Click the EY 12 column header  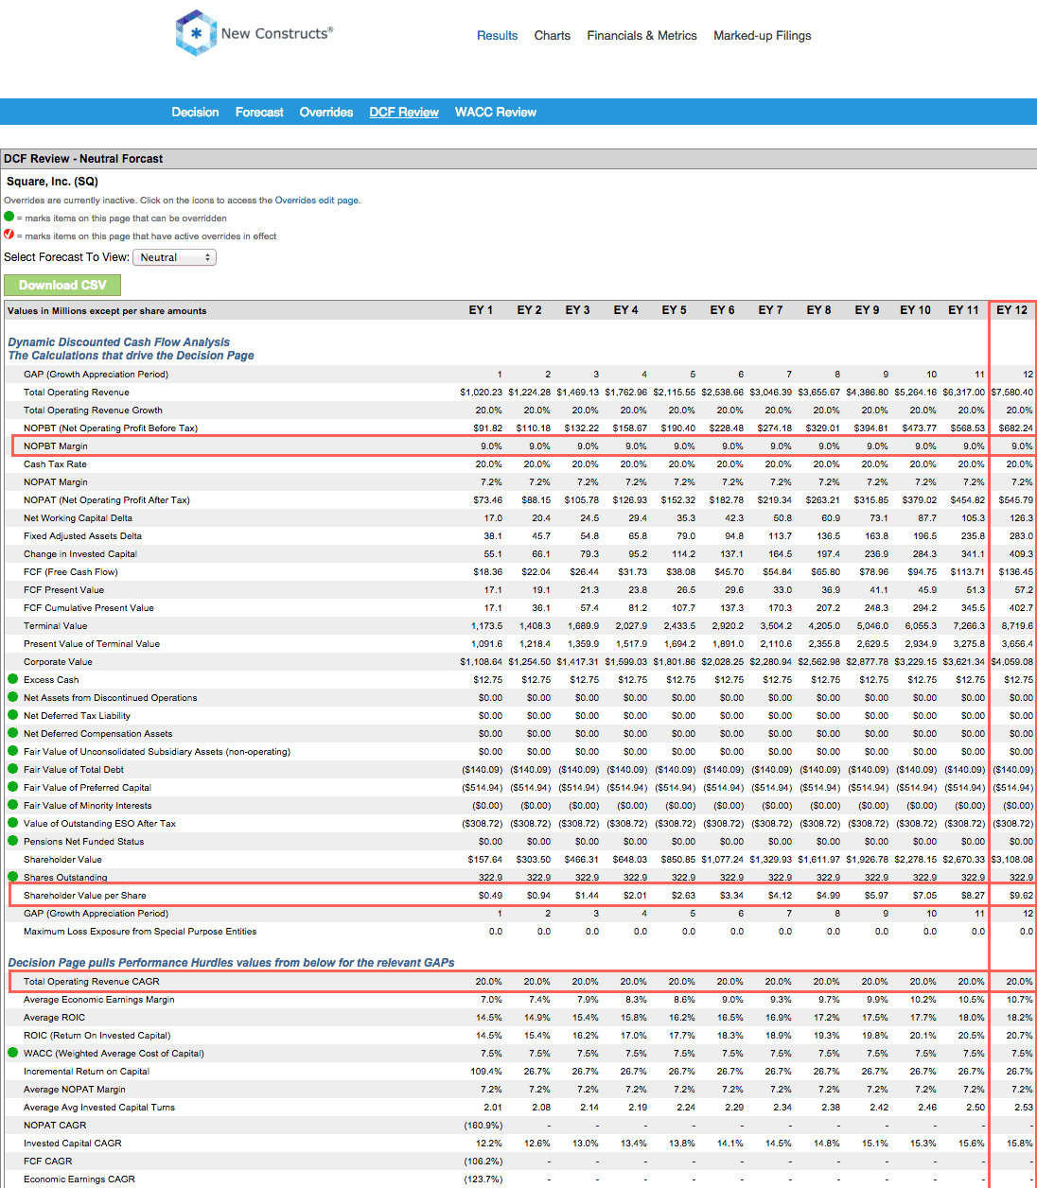(1011, 310)
